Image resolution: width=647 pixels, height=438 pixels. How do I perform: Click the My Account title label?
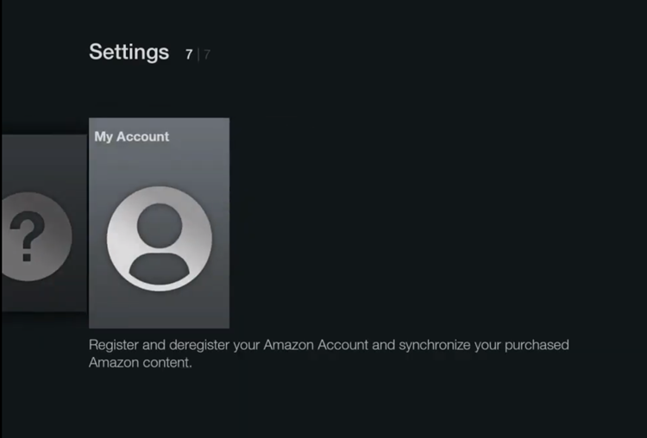[x=132, y=137]
